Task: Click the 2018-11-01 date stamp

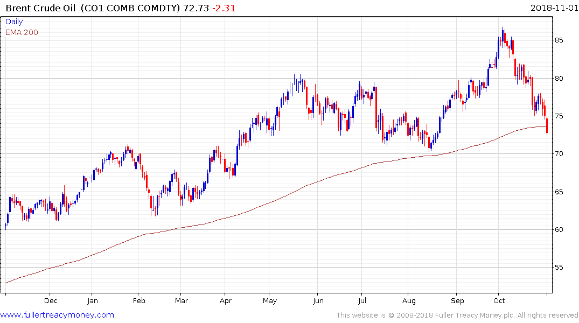Action: click(x=554, y=8)
